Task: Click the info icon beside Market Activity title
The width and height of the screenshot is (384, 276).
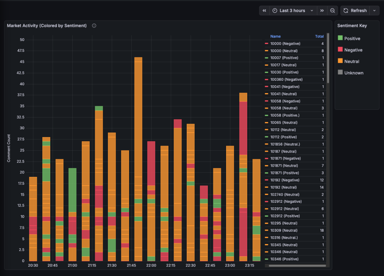Action: click(94, 26)
